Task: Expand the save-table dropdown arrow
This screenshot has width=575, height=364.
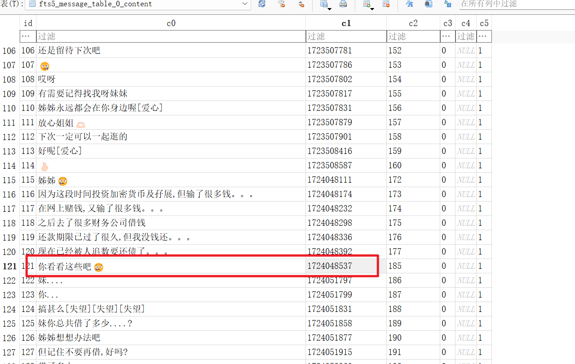Action: (330, 8)
